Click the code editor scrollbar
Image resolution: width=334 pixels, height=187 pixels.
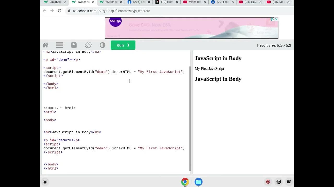tap(190, 118)
